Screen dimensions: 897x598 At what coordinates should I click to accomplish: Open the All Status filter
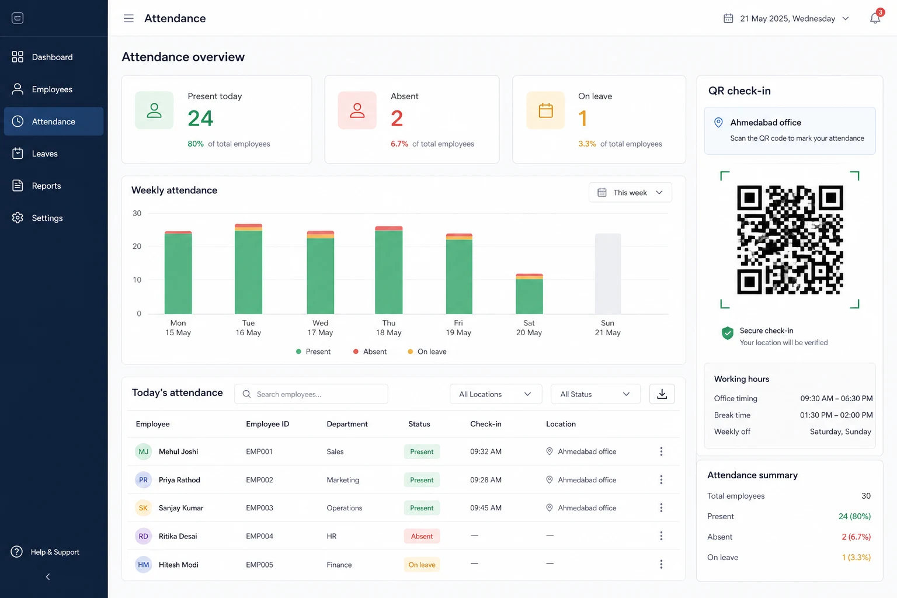tap(596, 394)
